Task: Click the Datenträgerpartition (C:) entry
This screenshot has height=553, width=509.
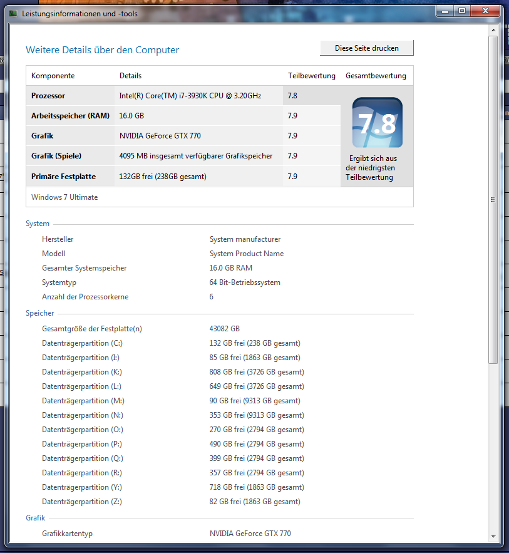Action: click(x=82, y=343)
